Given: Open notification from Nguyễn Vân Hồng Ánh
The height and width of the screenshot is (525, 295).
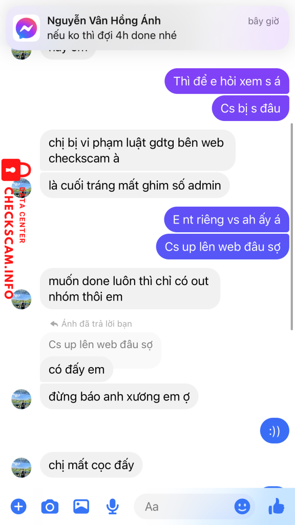Looking at the screenshot, I should pyautogui.click(x=147, y=28).
